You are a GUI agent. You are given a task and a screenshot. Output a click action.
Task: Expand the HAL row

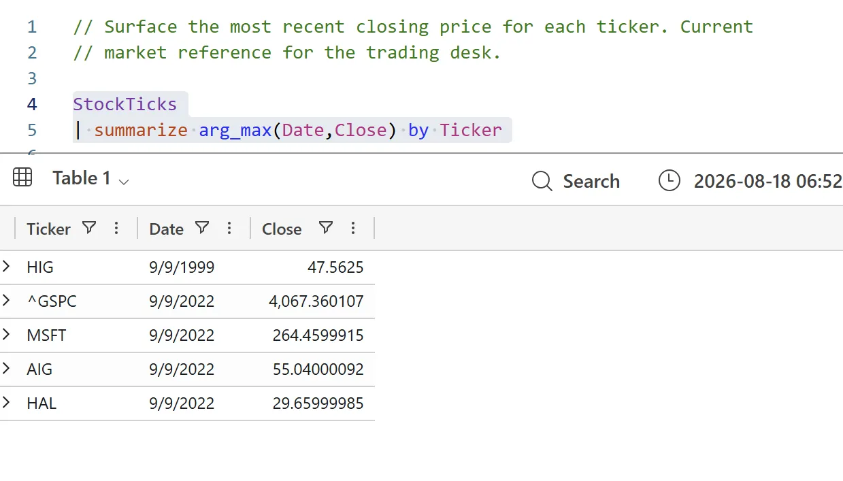pyautogui.click(x=6, y=402)
